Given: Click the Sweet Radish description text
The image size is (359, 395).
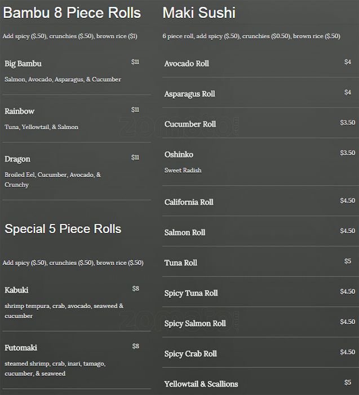Looking at the screenshot, I should tap(183, 170).
